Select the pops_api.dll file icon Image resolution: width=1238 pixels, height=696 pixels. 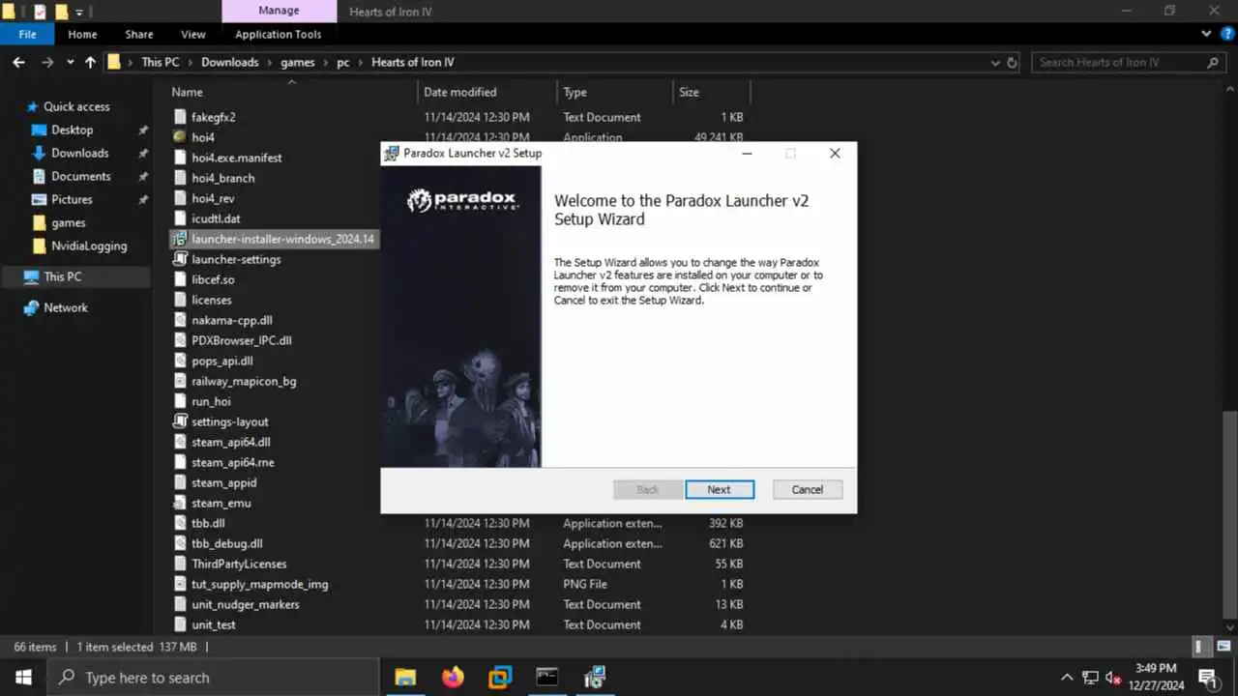click(x=179, y=361)
